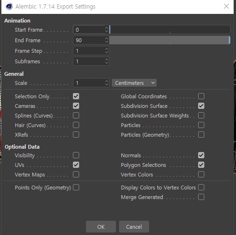Enable the Vertex Maps checkbox
This screenshot has height=235, width=236.
(76, 175)
